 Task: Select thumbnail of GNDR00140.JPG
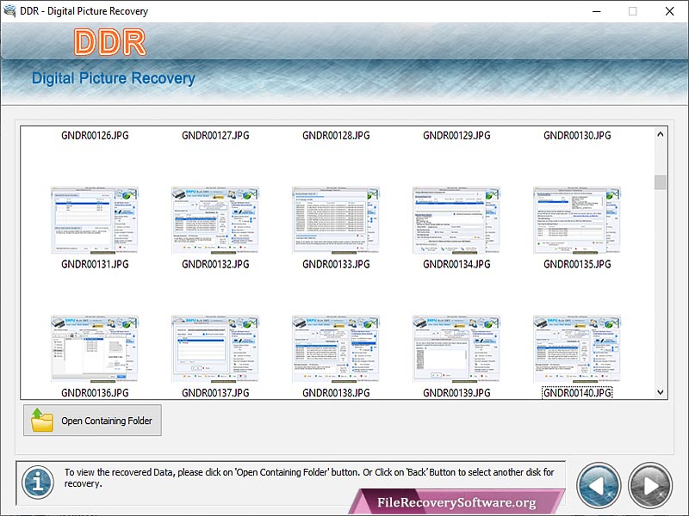[x=577, y=349]
